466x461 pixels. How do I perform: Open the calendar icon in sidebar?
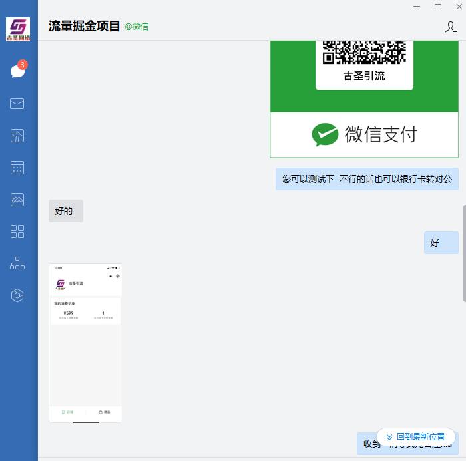[x=17, y=168]
